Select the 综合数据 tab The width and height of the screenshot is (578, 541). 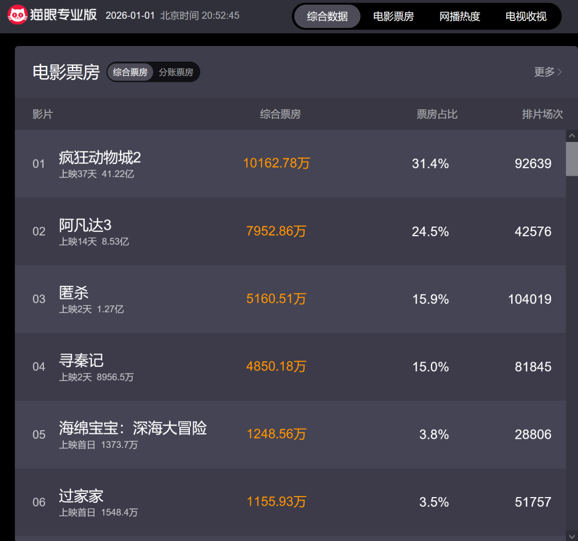point(328,16)
